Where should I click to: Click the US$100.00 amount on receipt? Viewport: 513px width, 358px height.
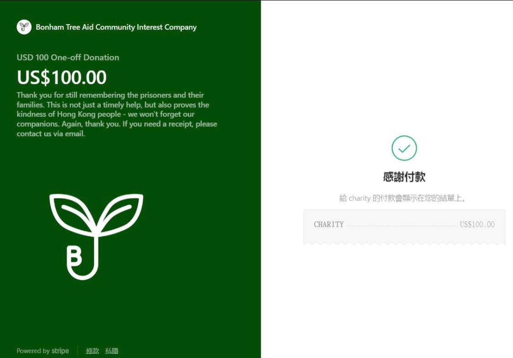click(477, 224)
